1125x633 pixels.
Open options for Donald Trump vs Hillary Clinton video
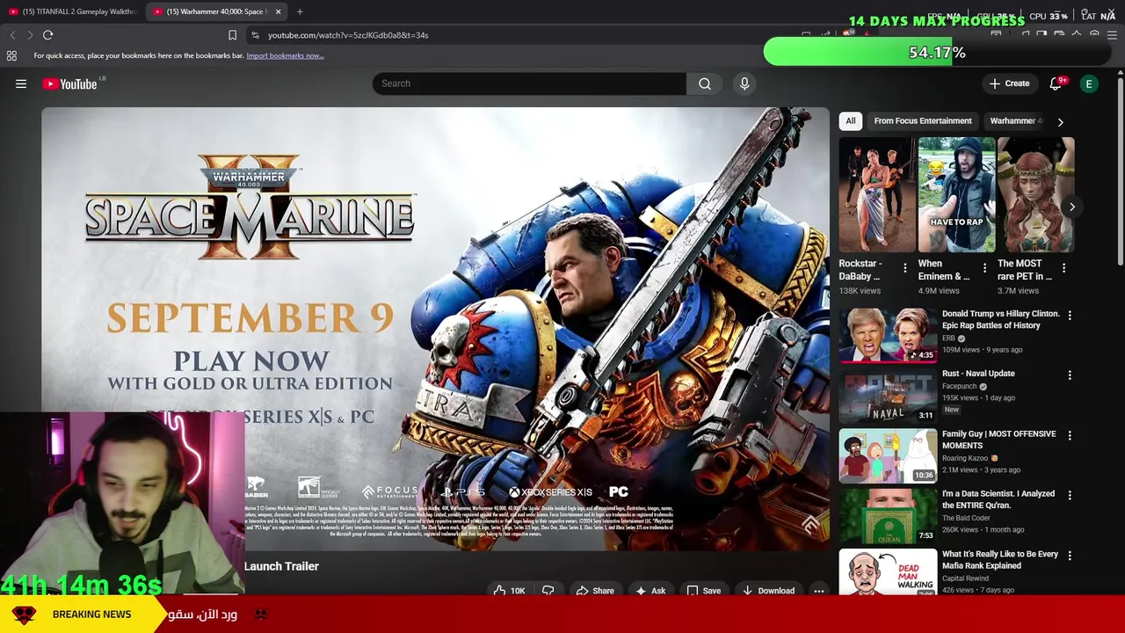(1070, 315)
